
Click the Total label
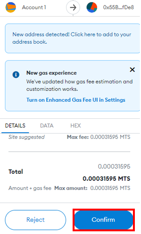16,172
